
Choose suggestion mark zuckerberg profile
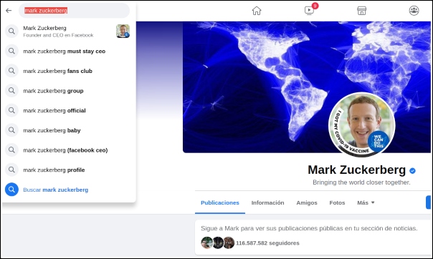pos(67,170)
